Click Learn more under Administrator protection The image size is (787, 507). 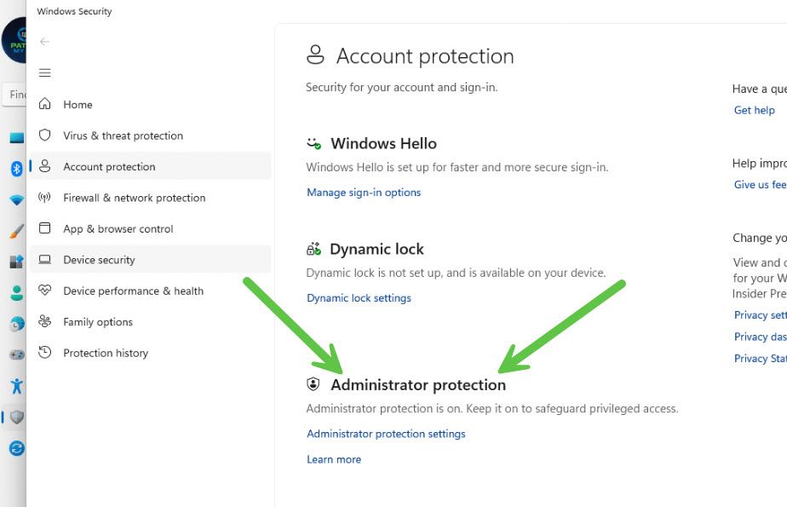(334, 459)
